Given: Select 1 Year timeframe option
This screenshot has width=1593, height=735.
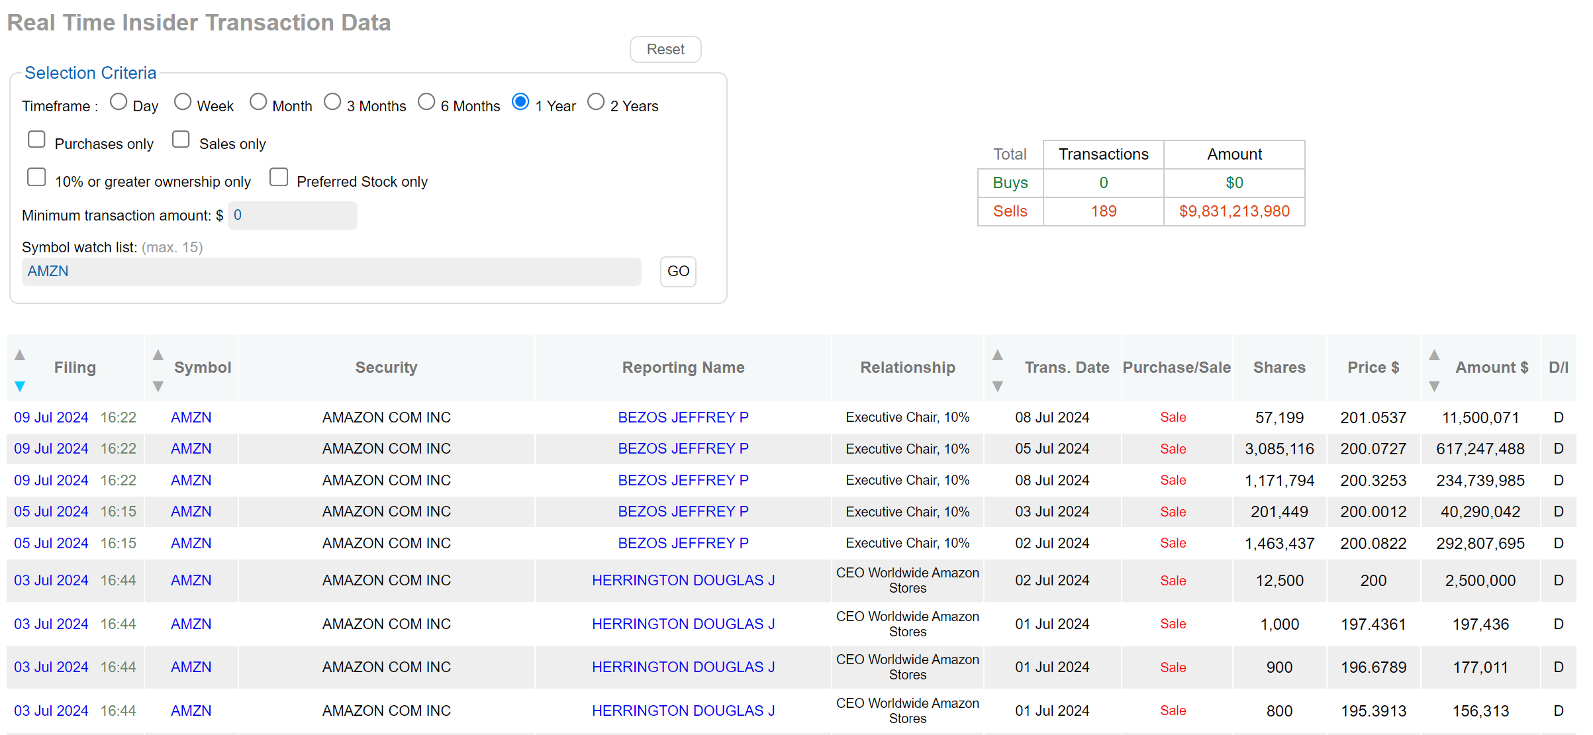Looking at the screenshot, I should click(x=520, y=102).
